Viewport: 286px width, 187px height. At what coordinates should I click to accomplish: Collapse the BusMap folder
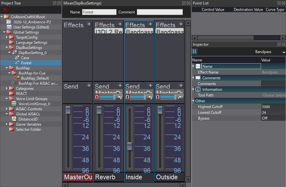(x=7, y=68)
